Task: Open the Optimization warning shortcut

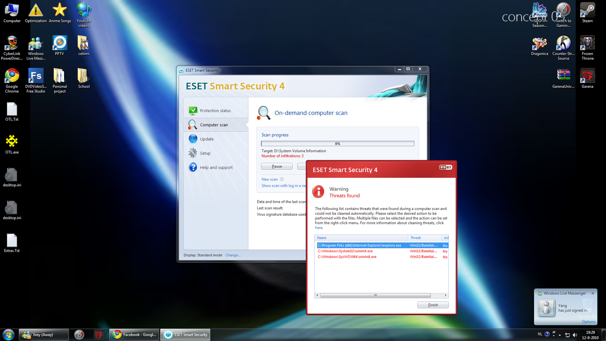Action: click(x=36, y=13)
